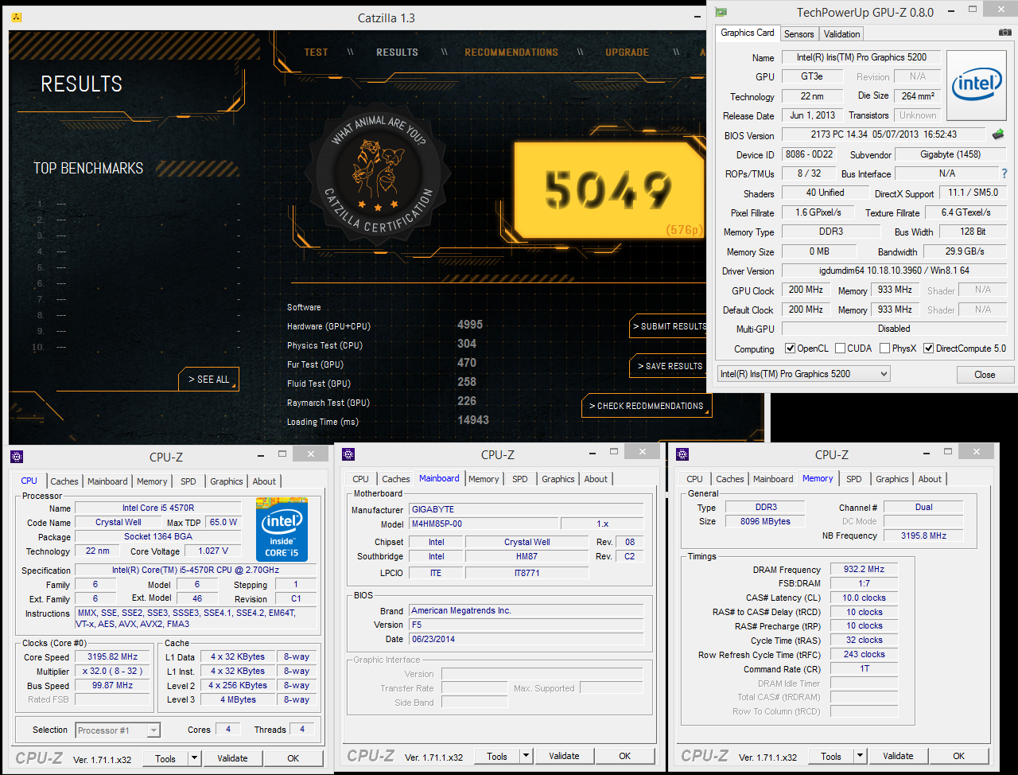Viewport: 1018px width, 775px height.
Task: Click the Mainboard Model field M4HM85P-00
Action: point(484,524)
